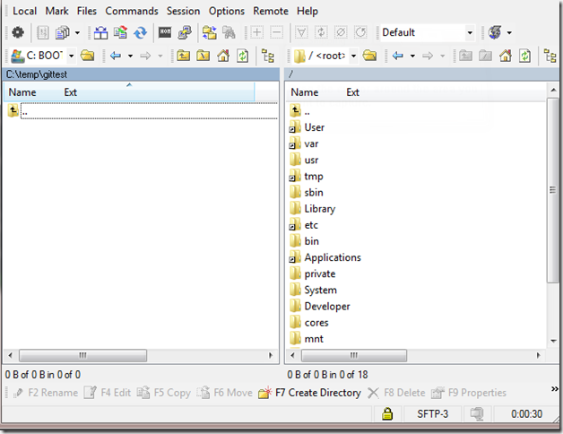Click F5 Copy button
This screenshot has width=563, height=434.
[x=163, y=393]
